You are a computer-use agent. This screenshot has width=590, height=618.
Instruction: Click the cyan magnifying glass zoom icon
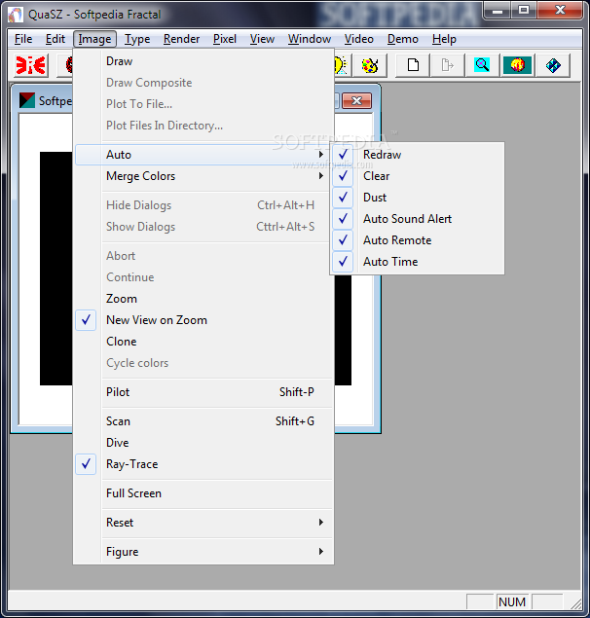pos(482,65)
